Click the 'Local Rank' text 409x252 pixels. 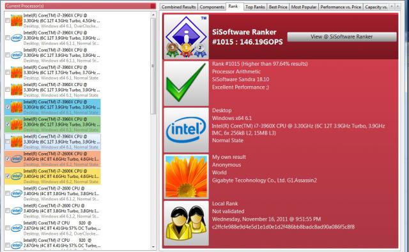pyautogui.click(x=225, y=204)
